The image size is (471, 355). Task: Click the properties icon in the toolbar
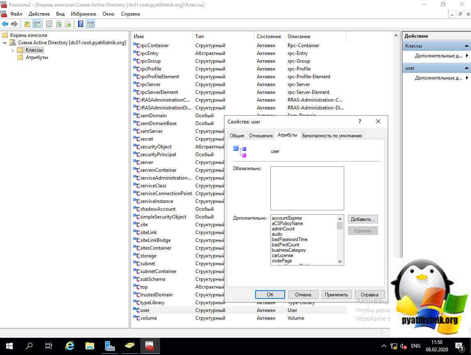(x=49, y=24)
